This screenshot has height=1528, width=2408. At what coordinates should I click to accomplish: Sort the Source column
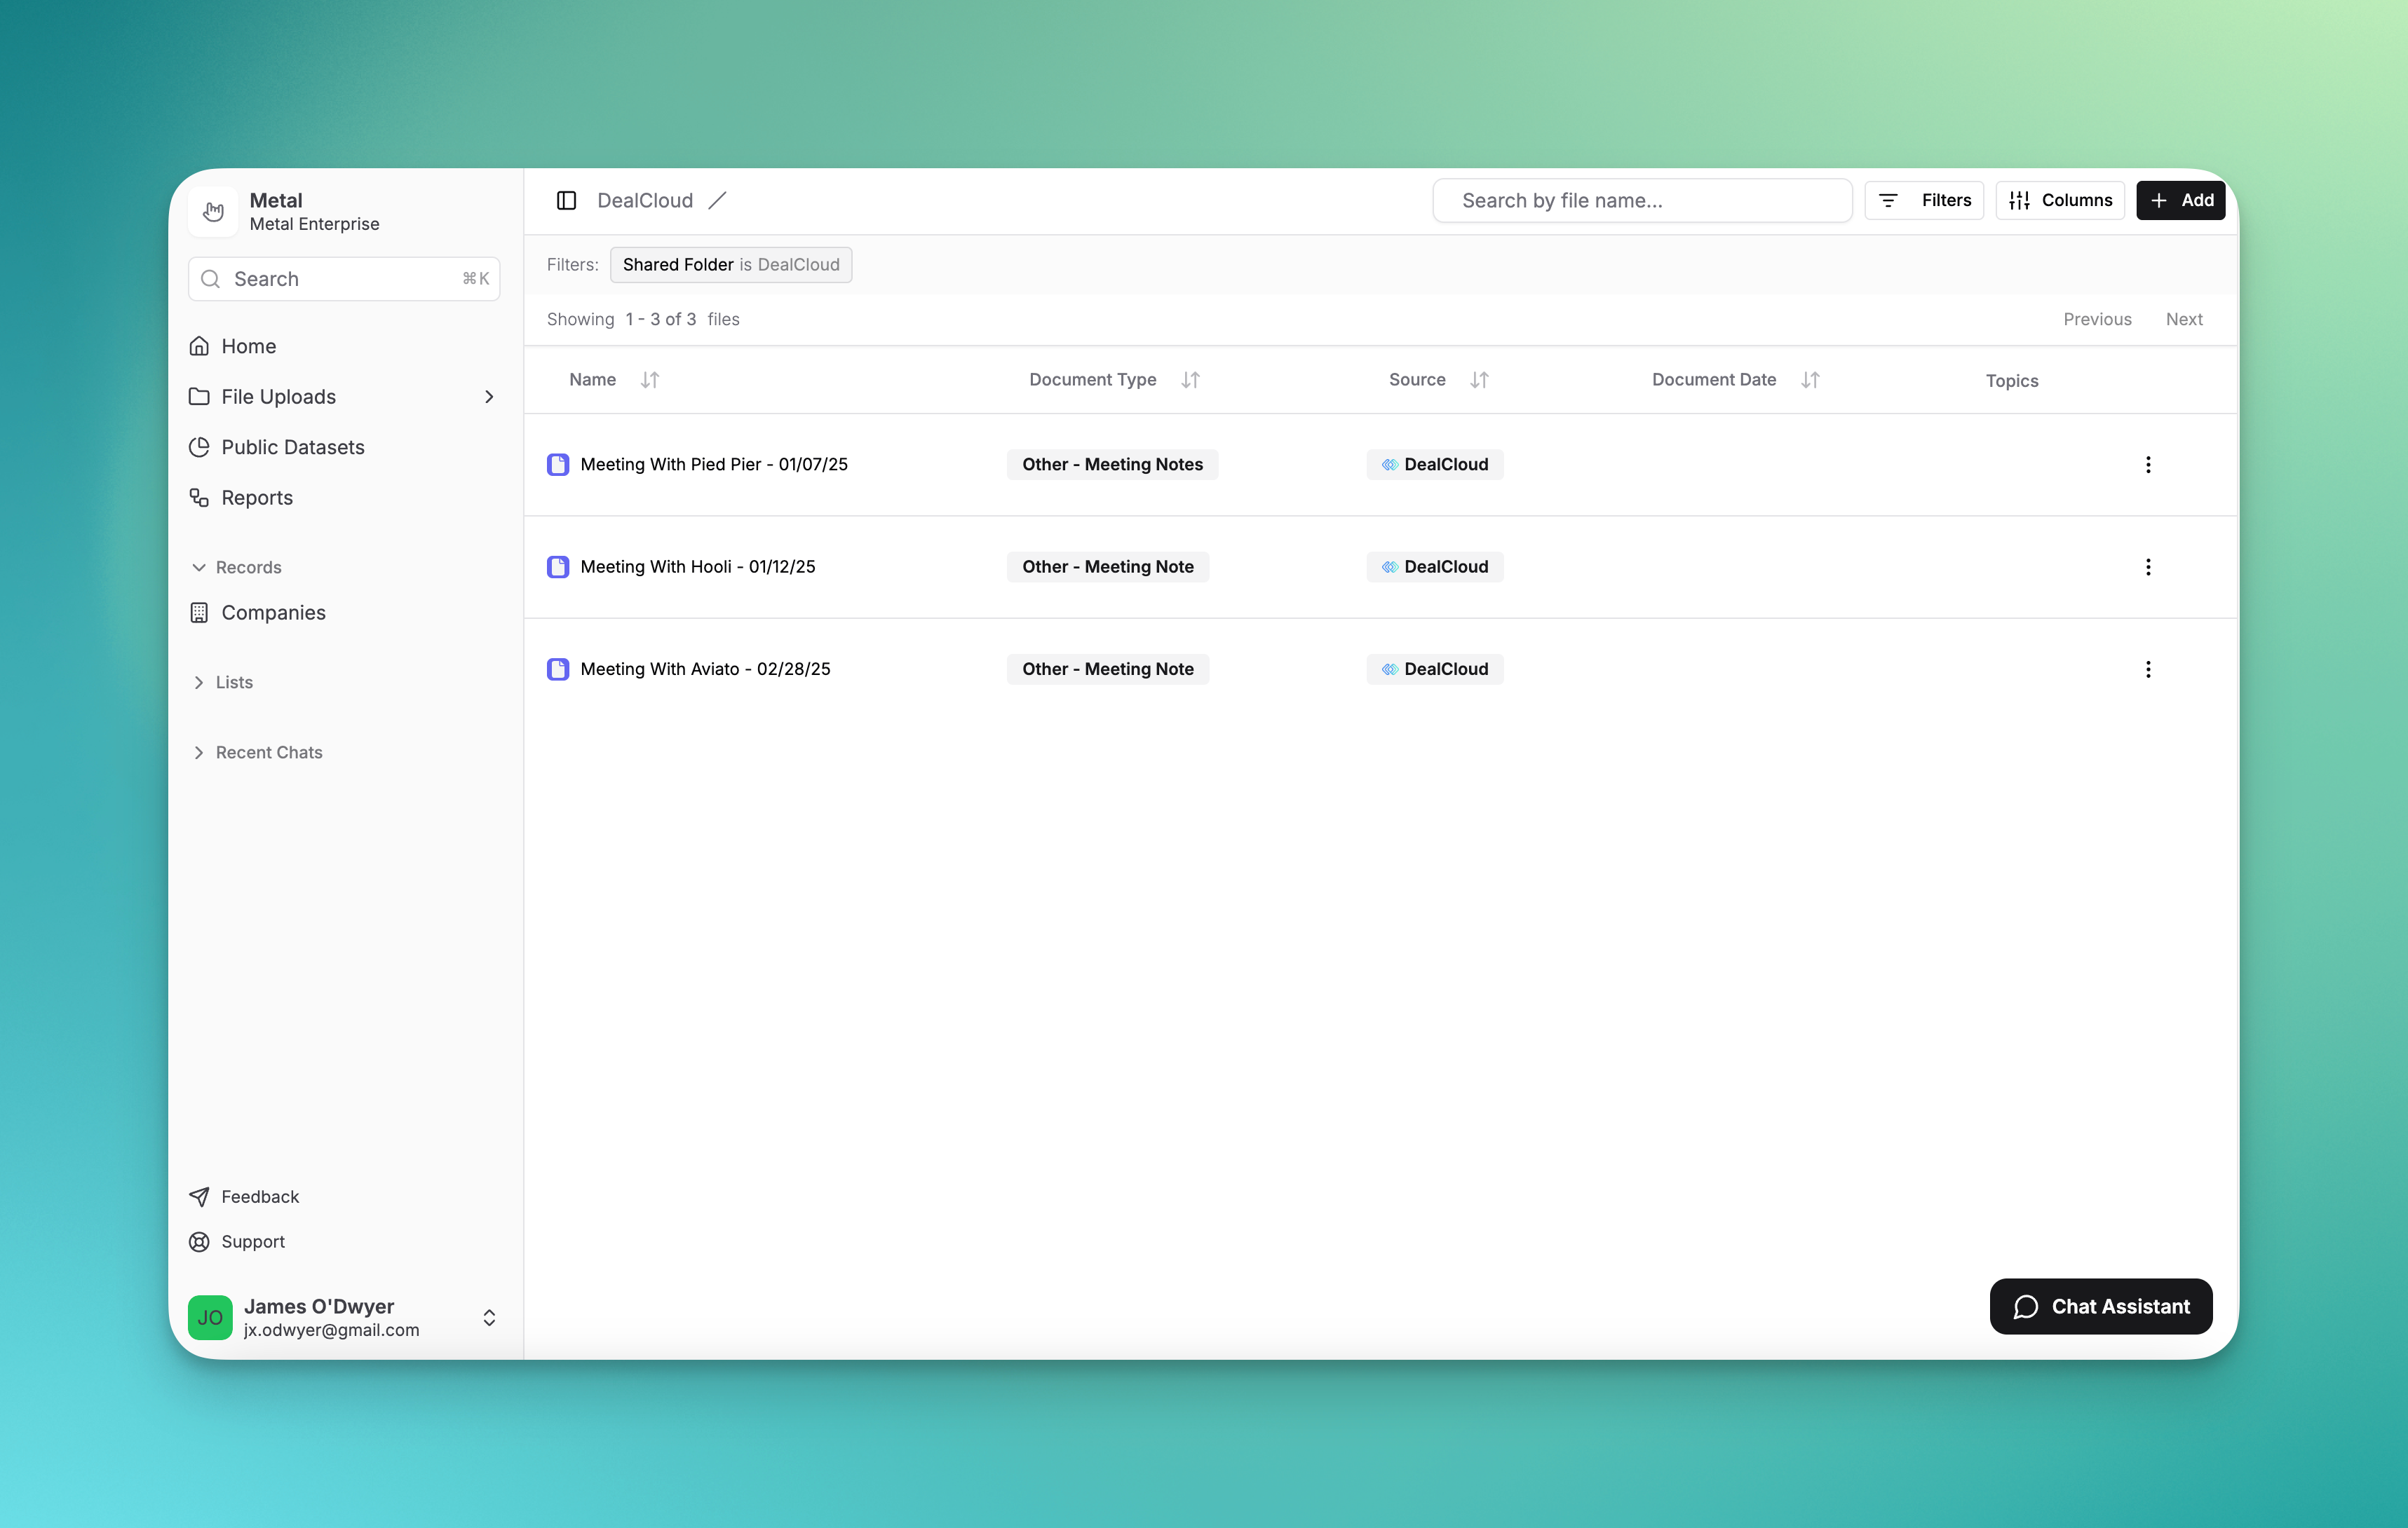[1479, 380]
